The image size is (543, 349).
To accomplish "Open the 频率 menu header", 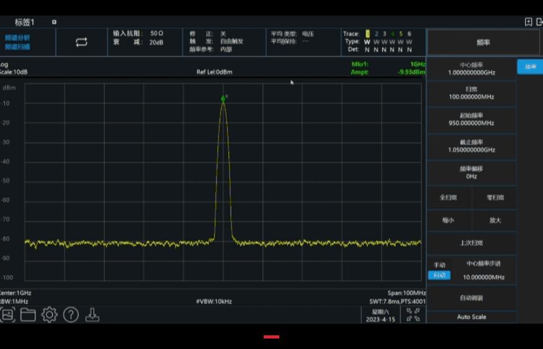I will [483, 42].
